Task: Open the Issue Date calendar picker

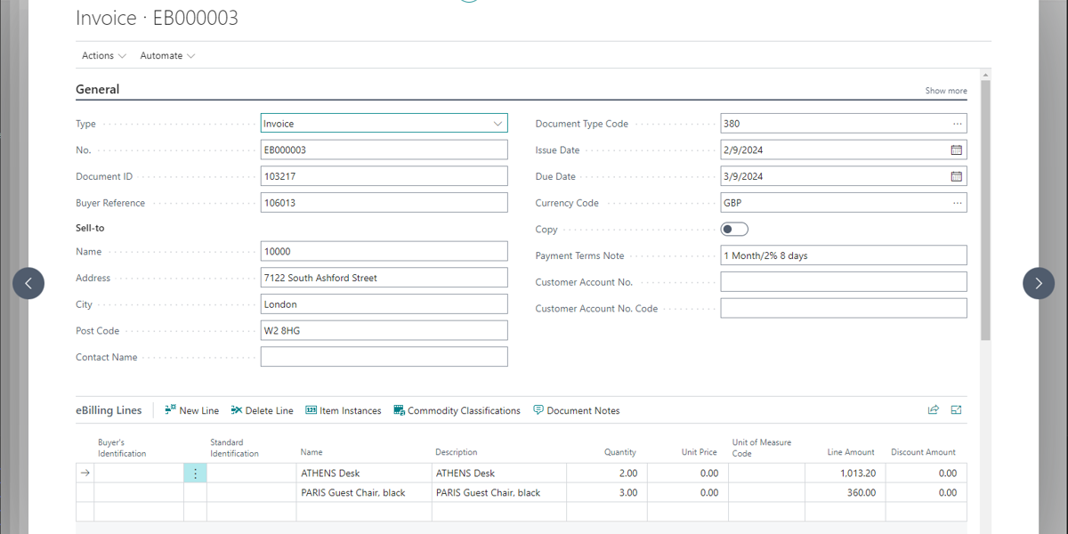Action: point(957,150)
